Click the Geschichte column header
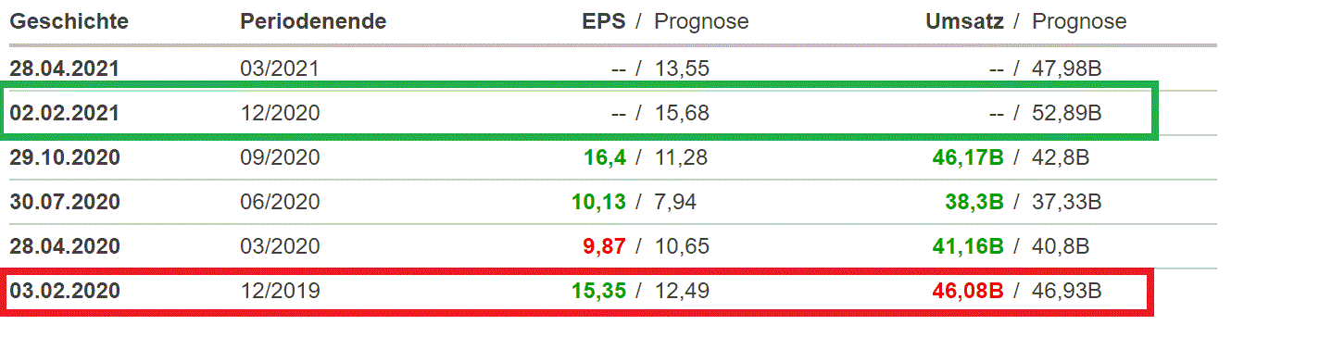This screenshot has width=1332, height=350. click(x=69, y=21)
